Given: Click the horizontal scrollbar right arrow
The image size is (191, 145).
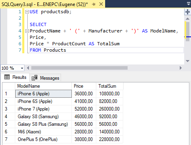Looking at the screenshot, I should click(x=181, y=68).
